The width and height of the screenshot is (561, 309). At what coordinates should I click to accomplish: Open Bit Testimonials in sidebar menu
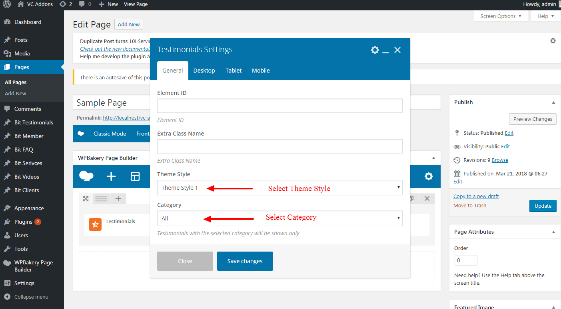tap(34, 122)
